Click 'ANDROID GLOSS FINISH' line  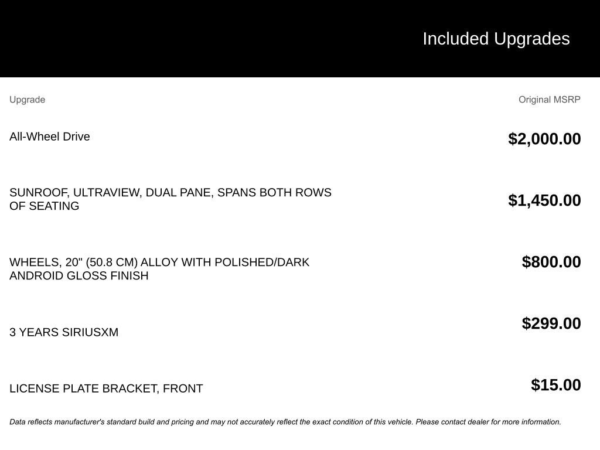(79, 275)
